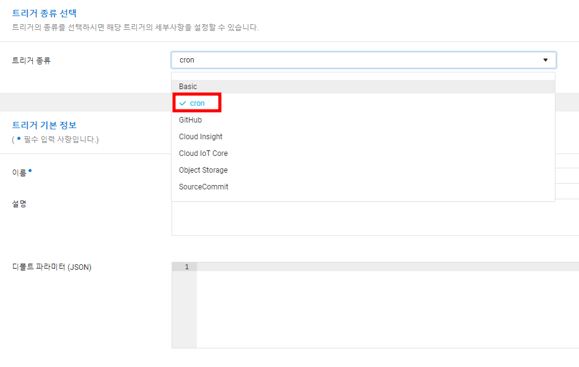Choose the Basic trigger option
The height and width of the screenshot is (367, 579).
(x=364, y=87)
